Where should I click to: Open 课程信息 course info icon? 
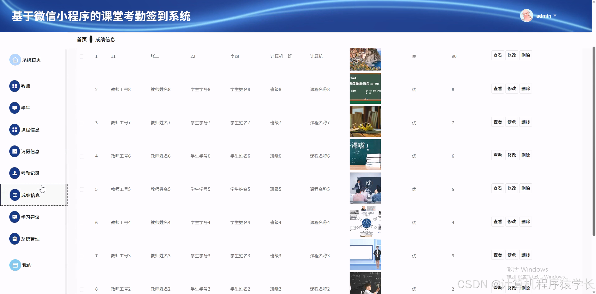pyautogui.click(x=15, y=130)
